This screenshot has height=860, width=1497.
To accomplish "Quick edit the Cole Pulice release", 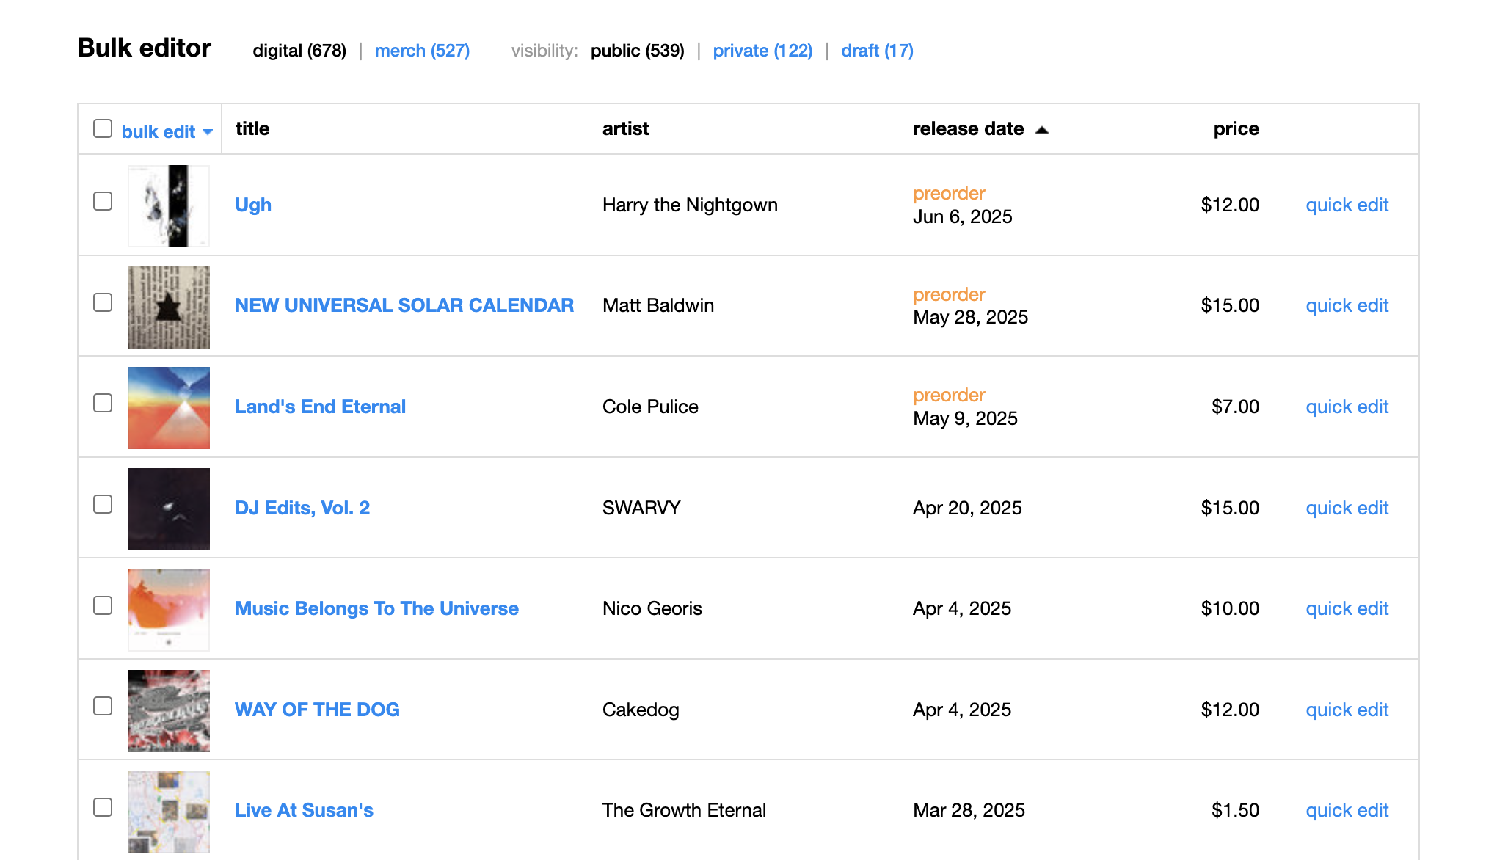I will (1347, 407).
